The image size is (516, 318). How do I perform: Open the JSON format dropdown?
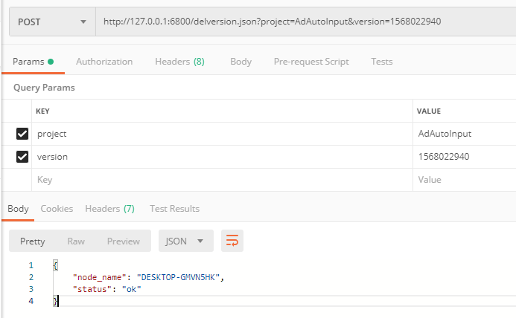click(185, 241)
